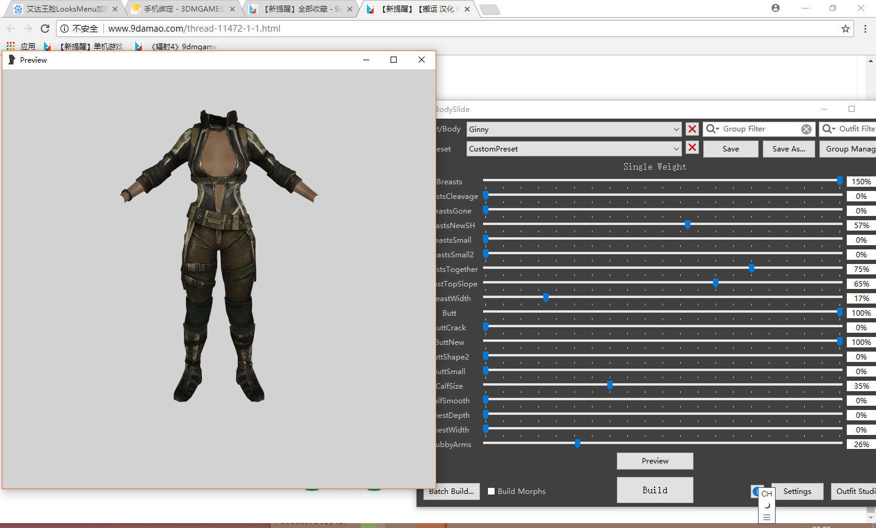
Task: Expand the CustomPreset dropdown
Action: click(676, 148)
